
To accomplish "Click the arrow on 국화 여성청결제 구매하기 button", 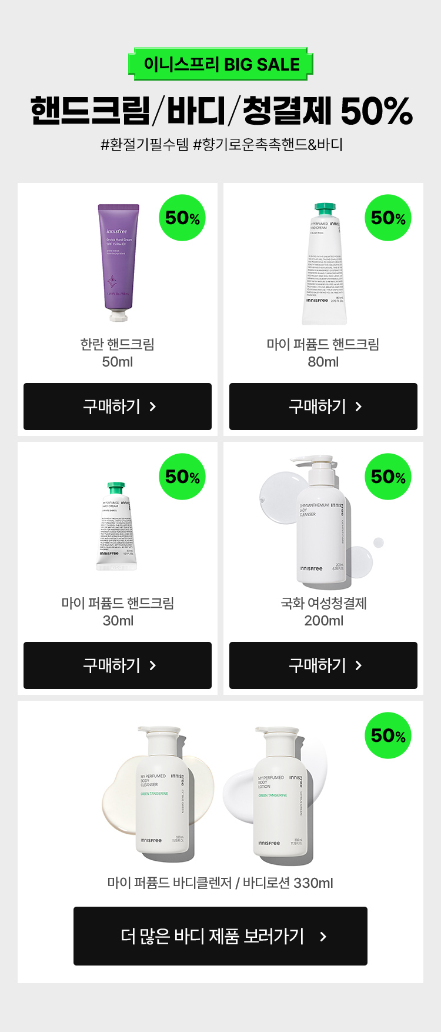I will click(359, 665).
